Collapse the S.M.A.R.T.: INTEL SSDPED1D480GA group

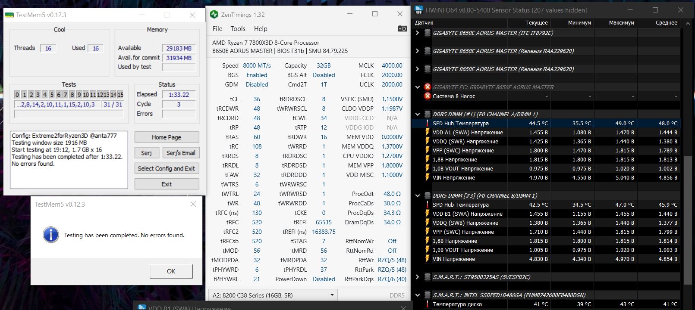click(x=417, y=295)
